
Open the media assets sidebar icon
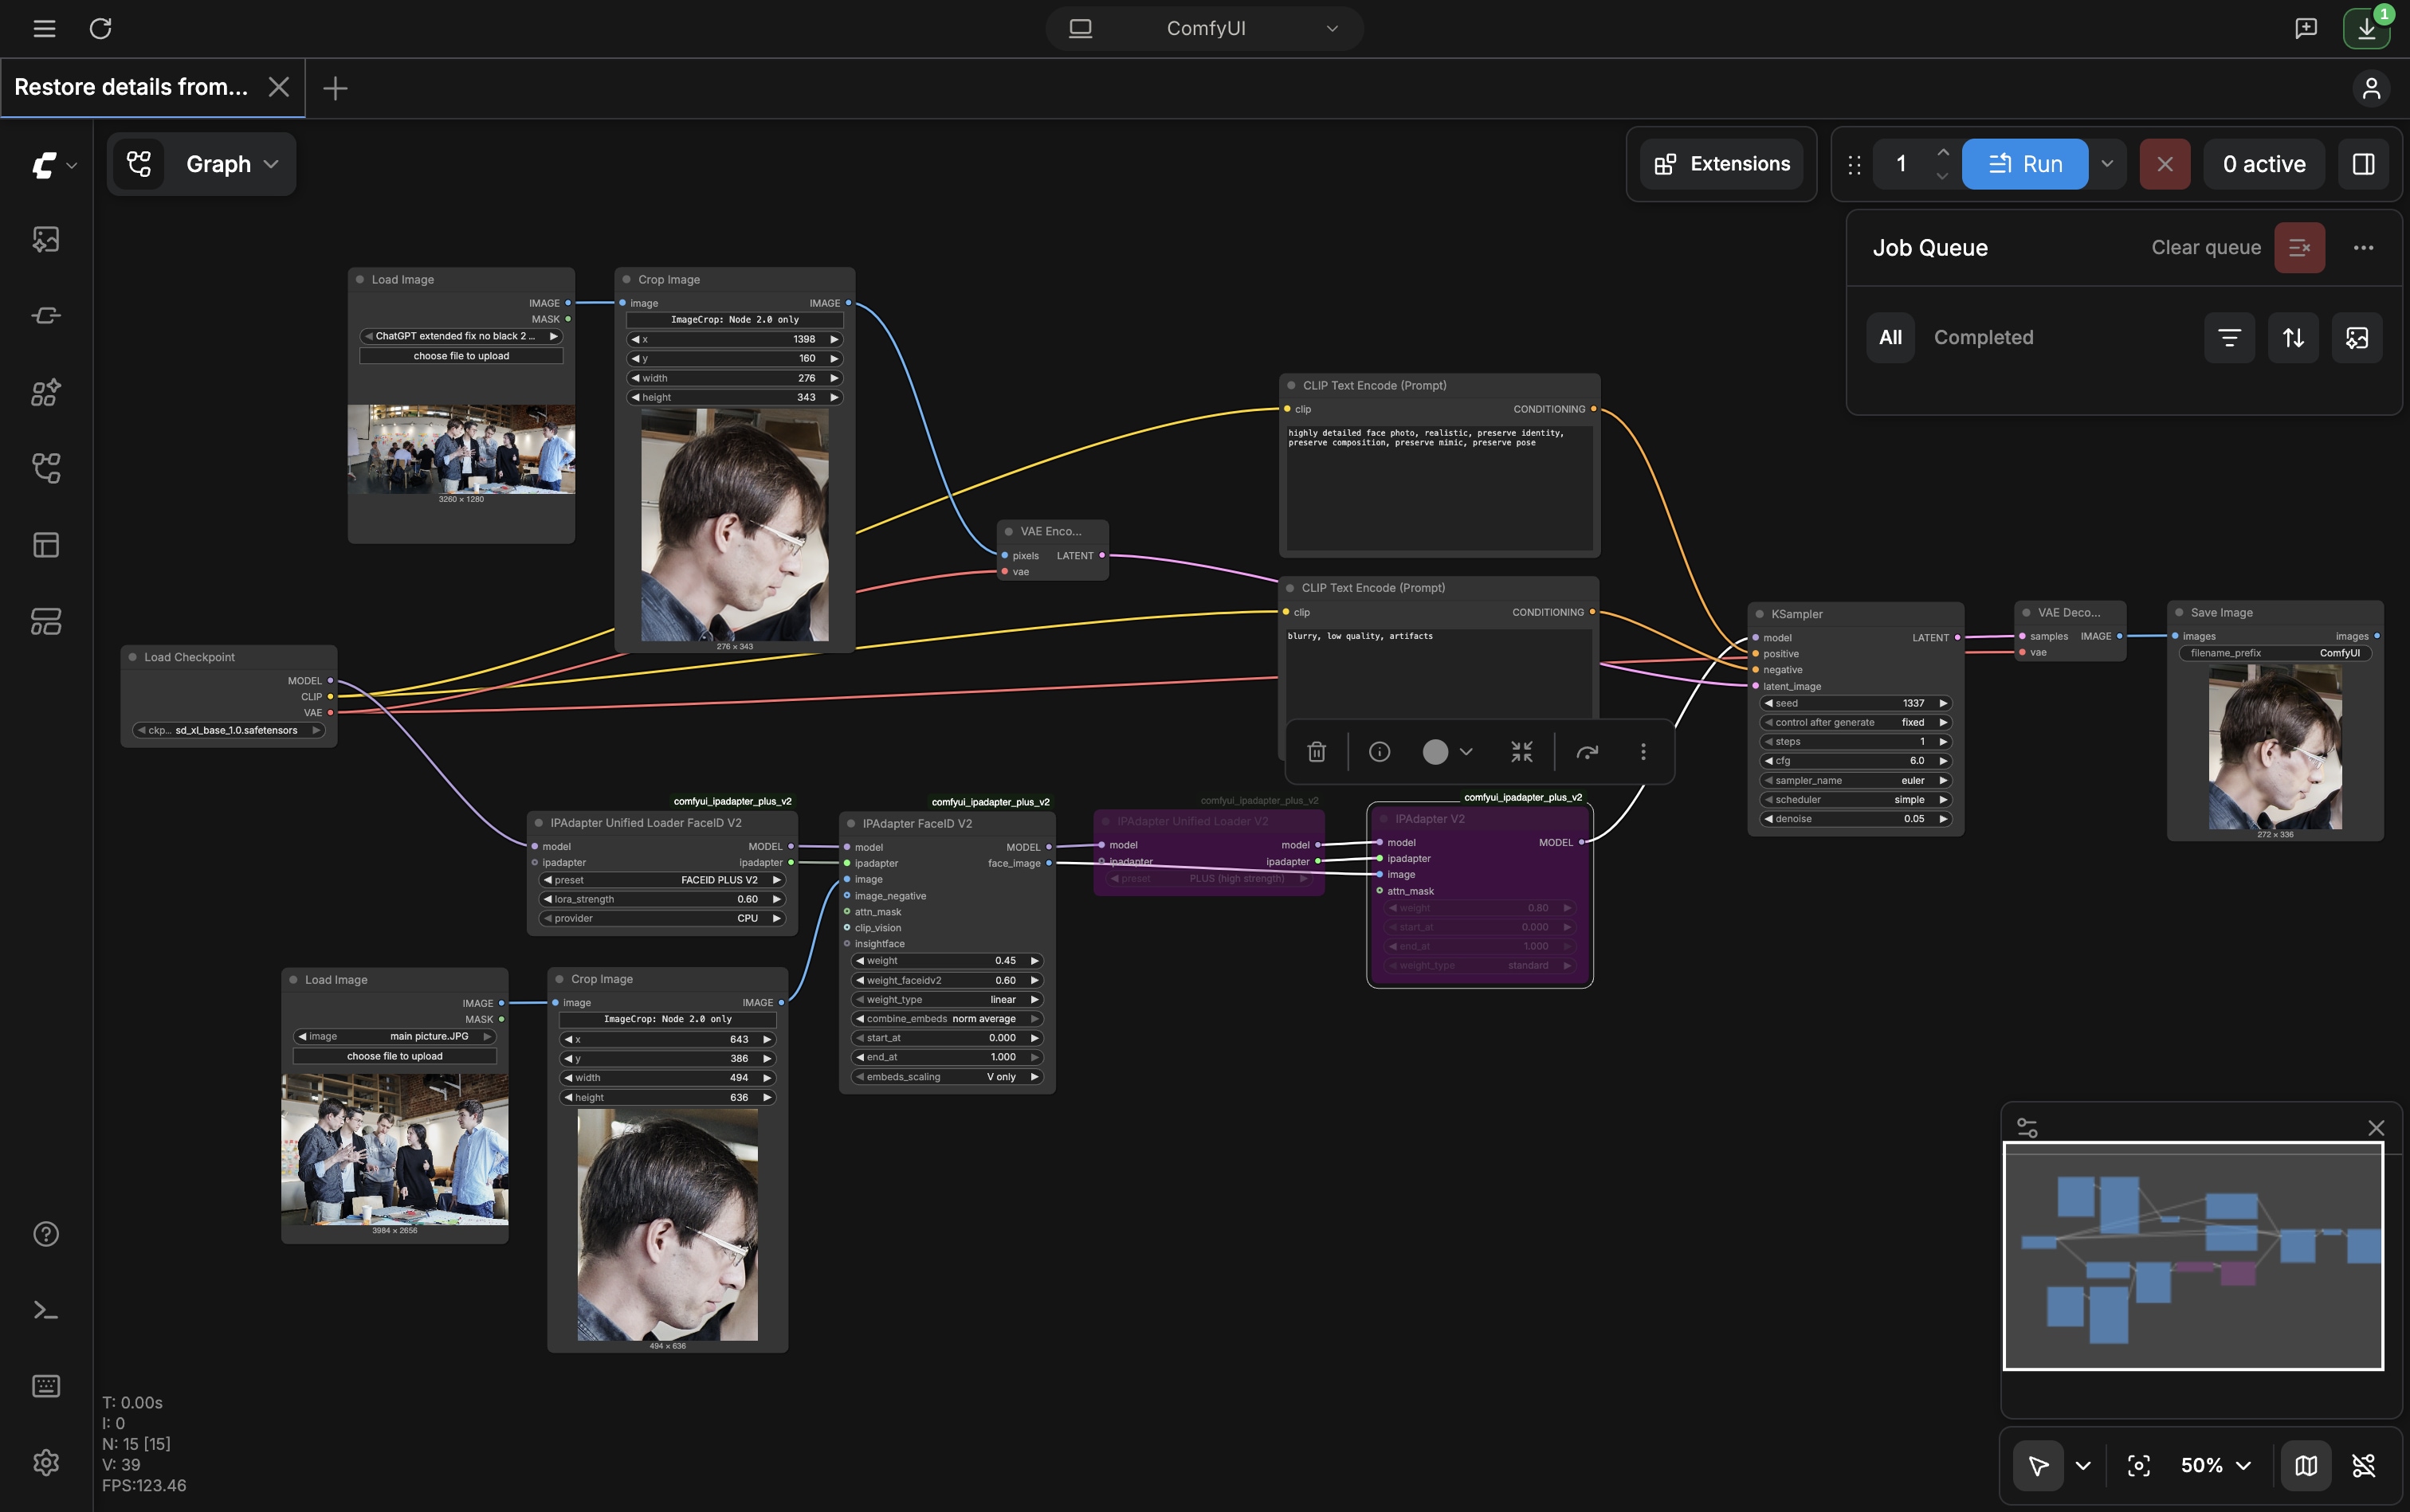coord(46,239)
